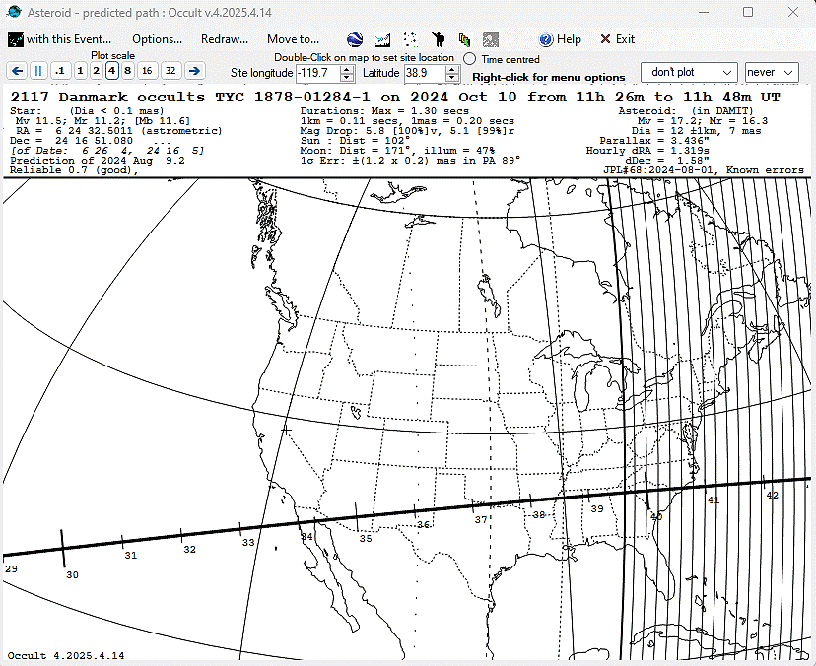Click the chart plot toolbar icon
Screen dimensions: 816x666
382,39
